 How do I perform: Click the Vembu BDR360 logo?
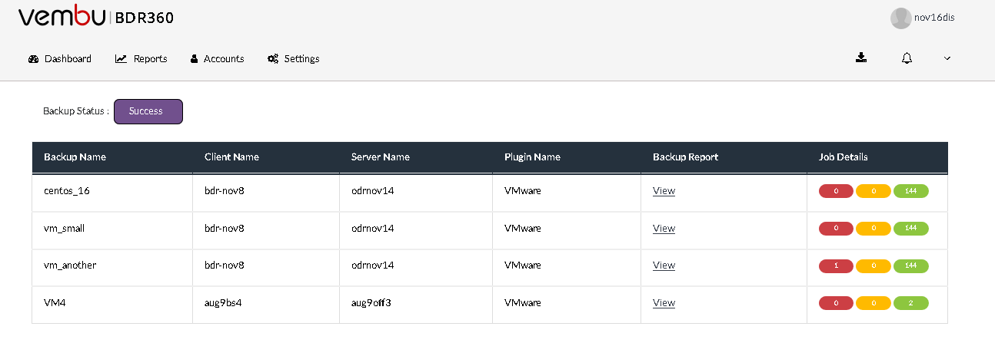coord(95,17)
